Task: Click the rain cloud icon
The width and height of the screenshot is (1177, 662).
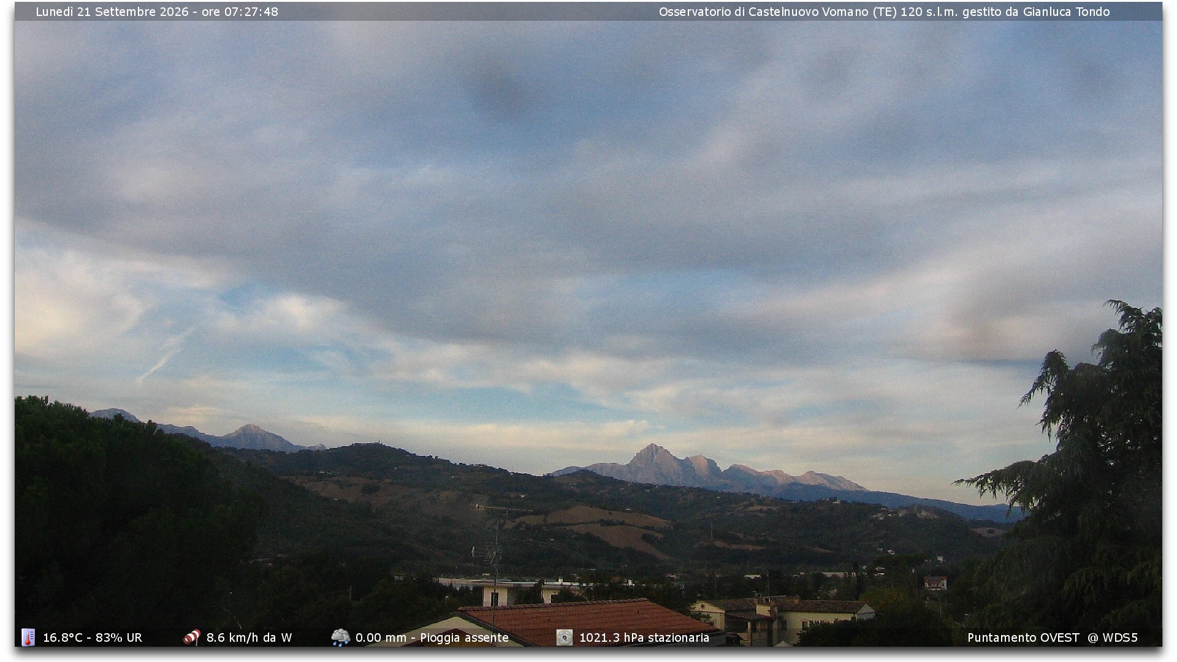Action: [x=340, y=637]
